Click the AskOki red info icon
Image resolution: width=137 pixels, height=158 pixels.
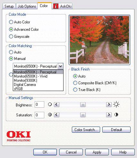[x=56, y=6]
